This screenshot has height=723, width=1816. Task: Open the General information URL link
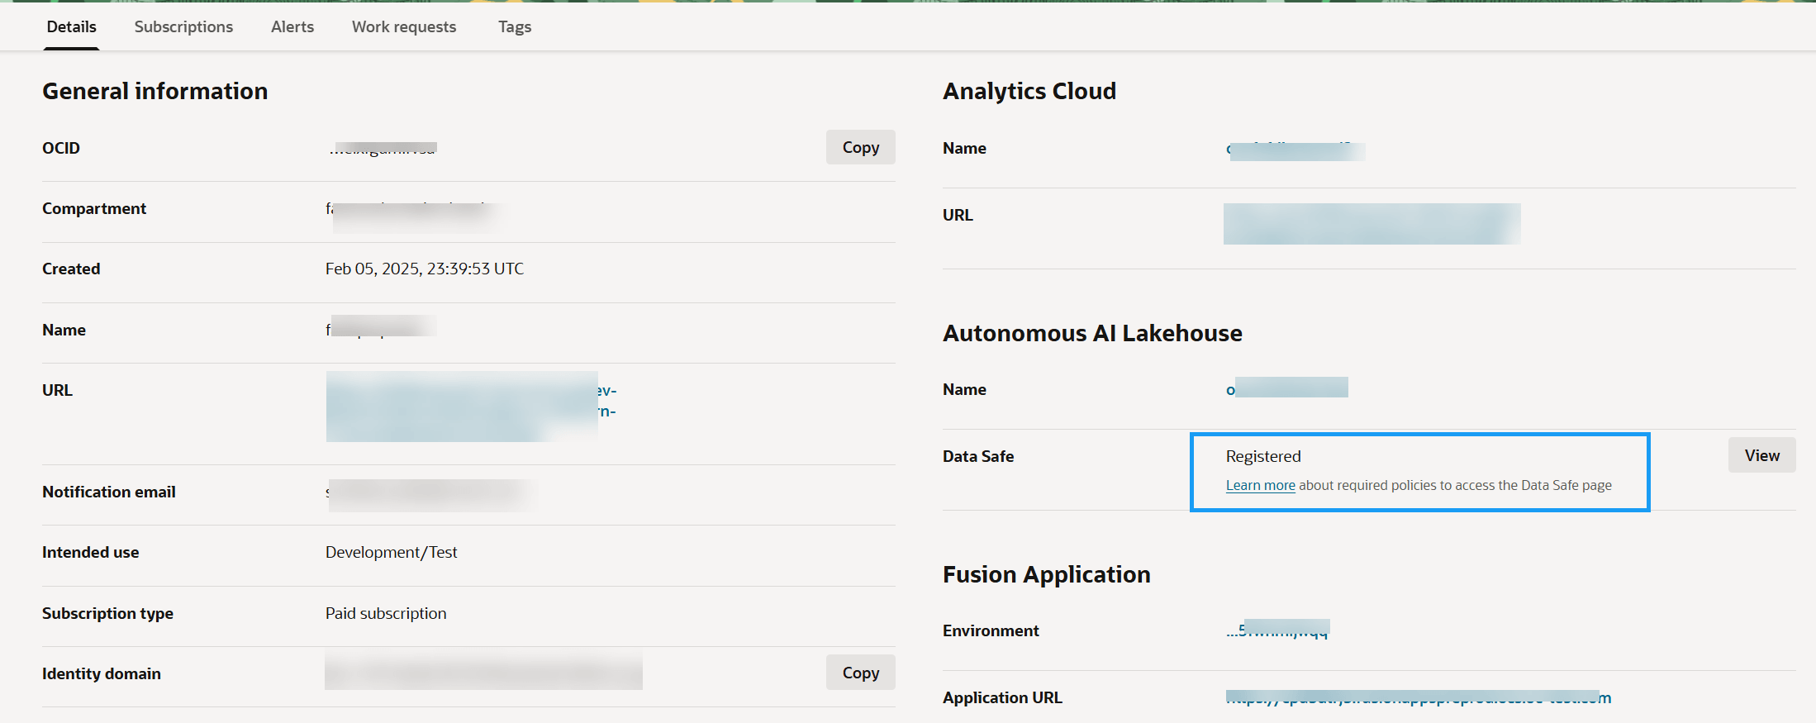coord(471,406)
